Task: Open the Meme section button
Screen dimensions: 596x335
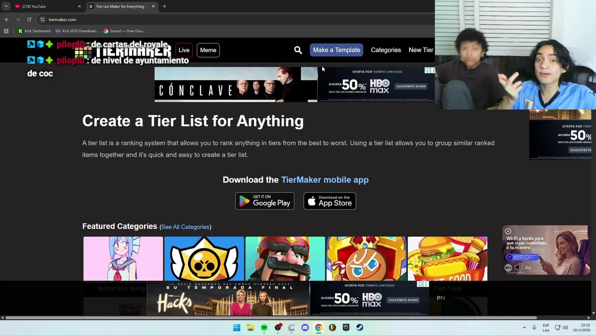Action: point(208,50)
